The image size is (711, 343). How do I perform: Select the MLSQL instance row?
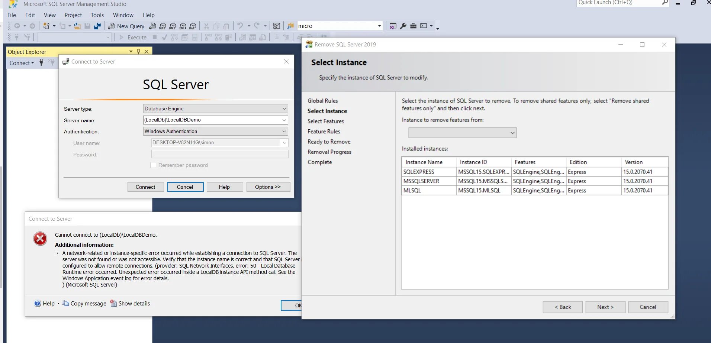click(535, 190)
